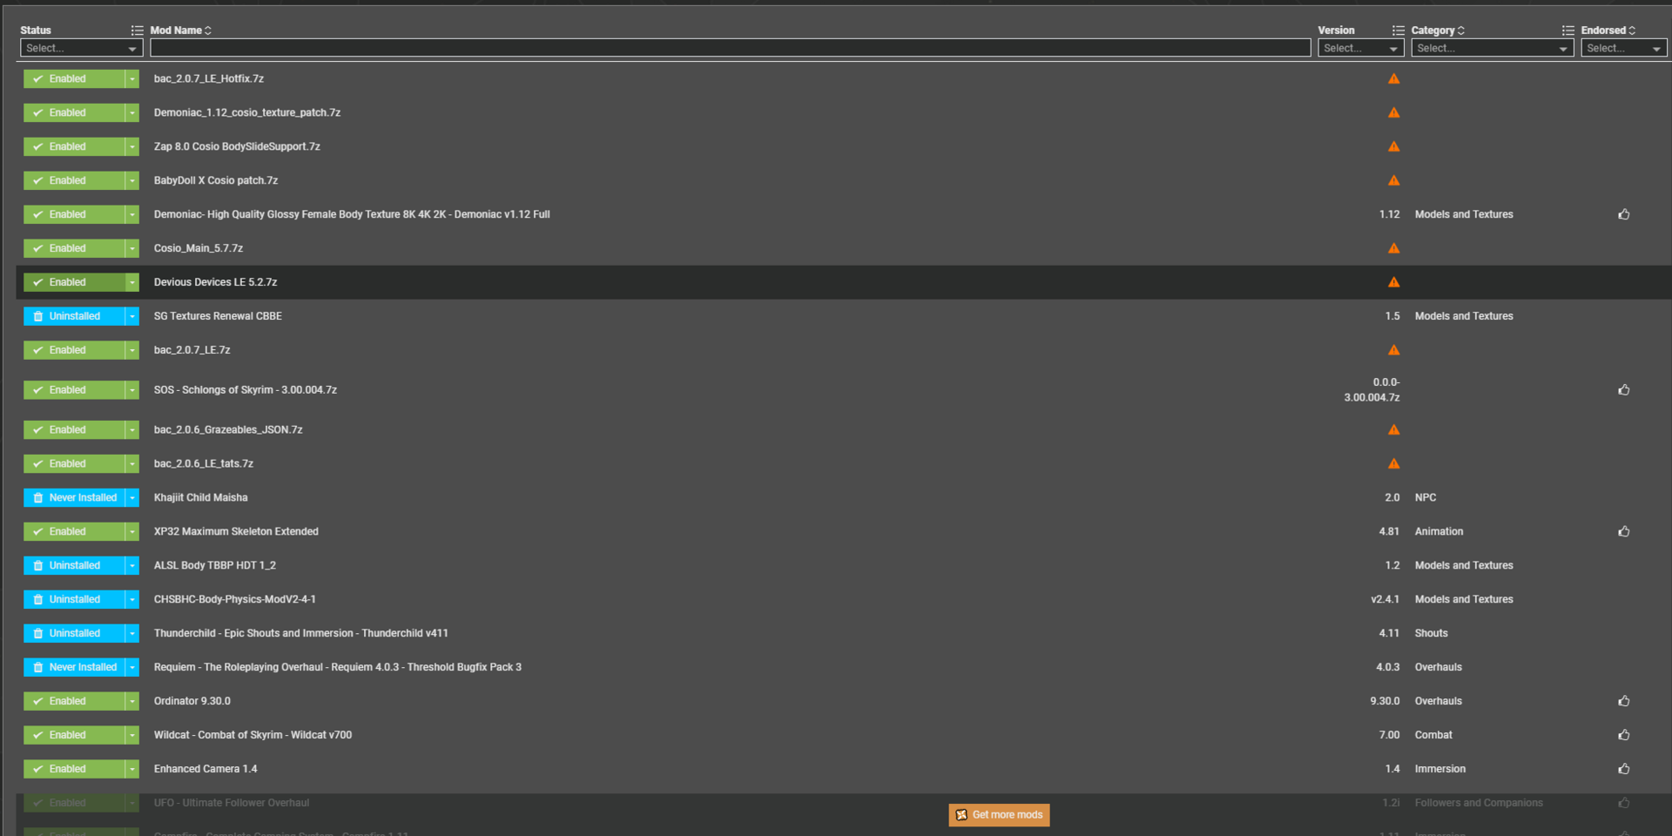Viewport: 1672px width, 836px height.
Task: Click Uninstalled button for SG Textures Renewal CBBE
Action: (x=74, y=316)
